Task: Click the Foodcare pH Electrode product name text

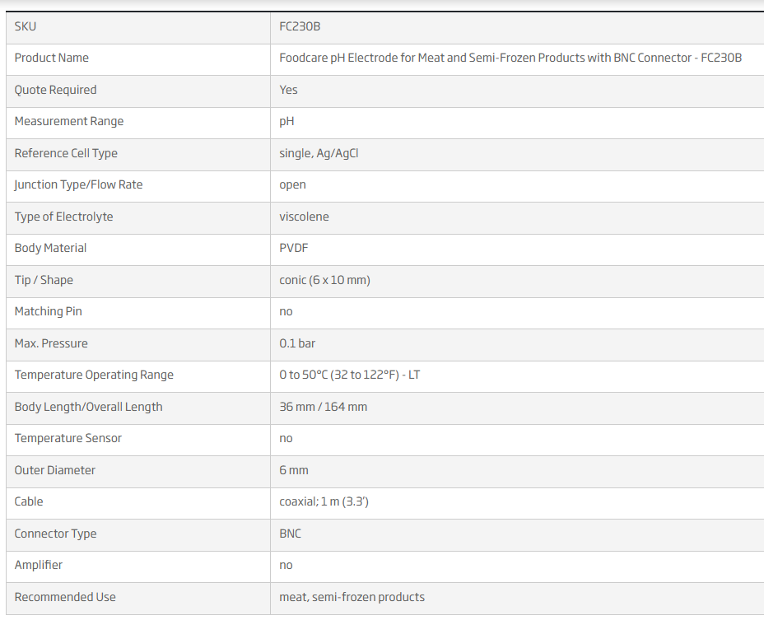Action: coord(510,58)
